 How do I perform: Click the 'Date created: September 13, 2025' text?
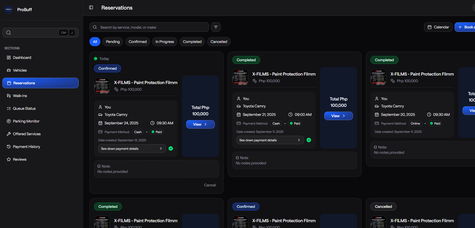122,140
